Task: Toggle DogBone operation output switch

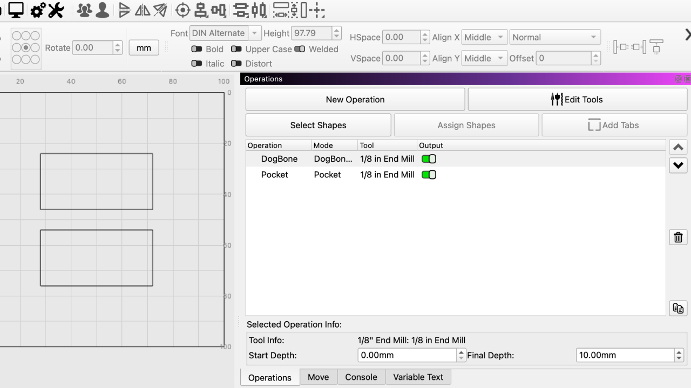Action: coord(429,159)
